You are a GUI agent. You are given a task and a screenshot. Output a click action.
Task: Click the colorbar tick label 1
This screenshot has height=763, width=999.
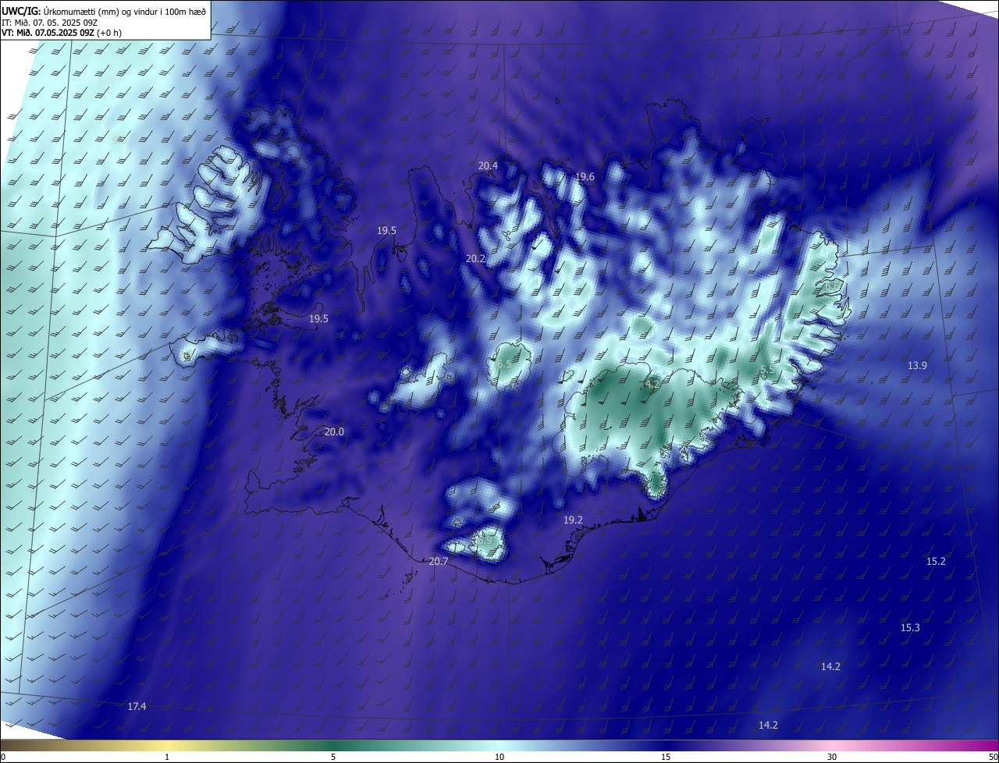pyautogui.click(x=167, y=757)
